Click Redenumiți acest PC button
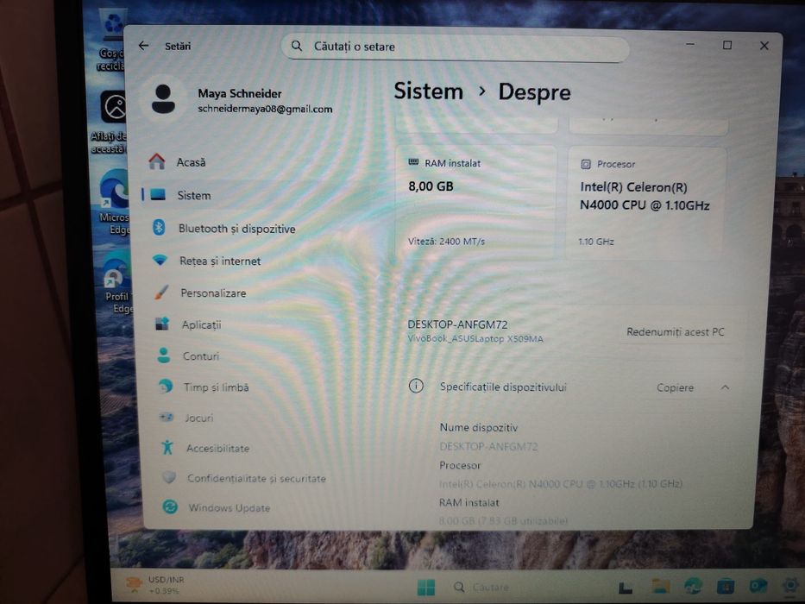Viewport: 805px width, 604px height. pos(675,332)
